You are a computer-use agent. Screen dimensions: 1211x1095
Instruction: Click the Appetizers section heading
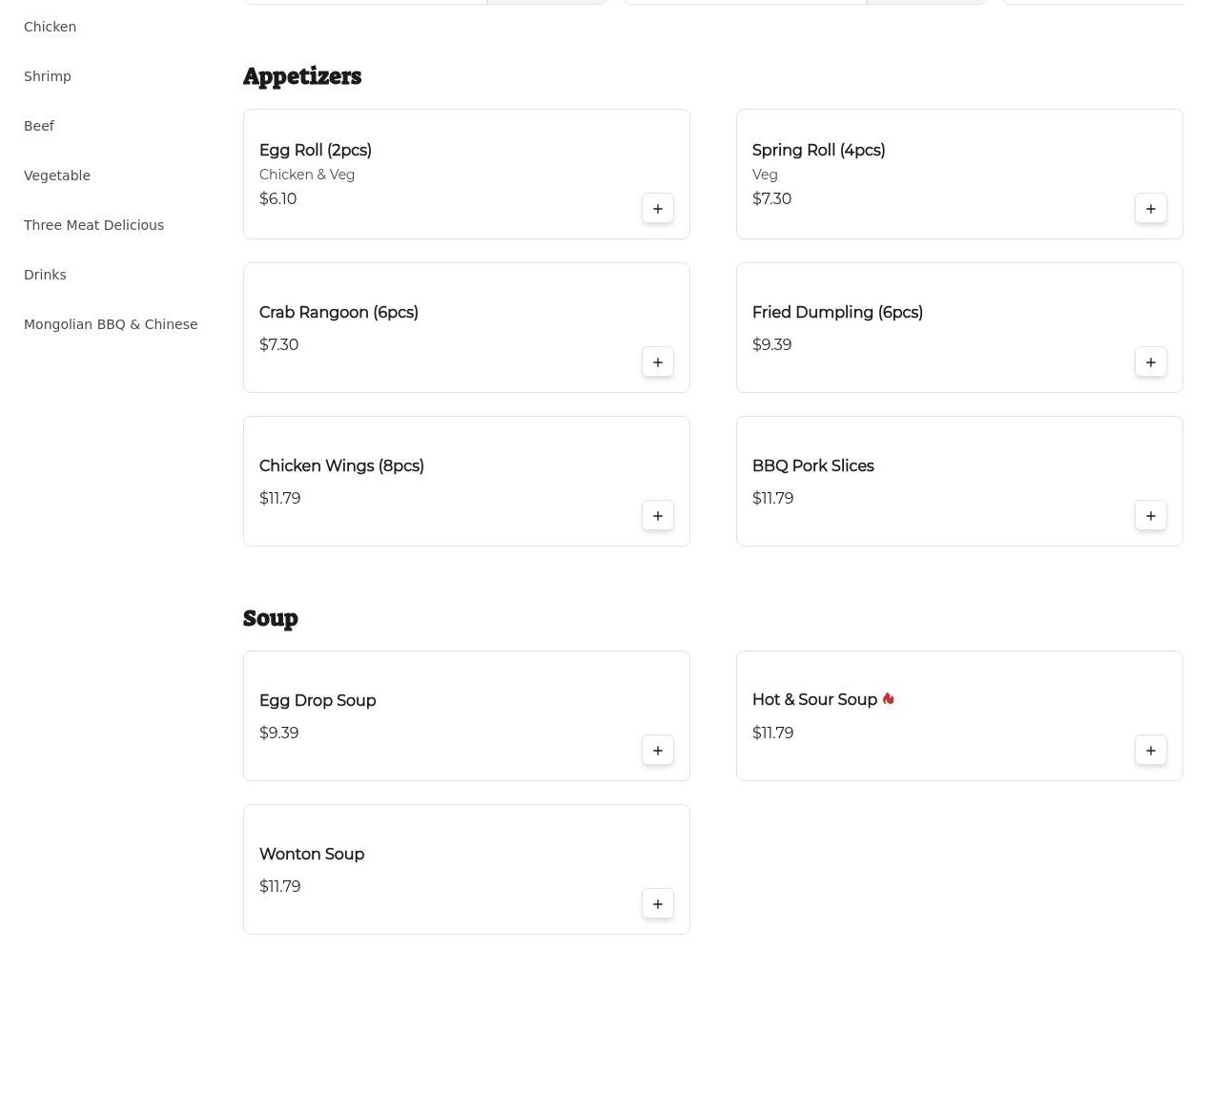click(302, 76)
